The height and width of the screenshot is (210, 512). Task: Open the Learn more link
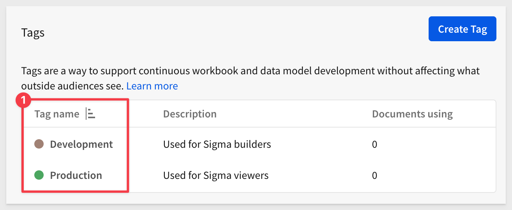coord(152,86)
